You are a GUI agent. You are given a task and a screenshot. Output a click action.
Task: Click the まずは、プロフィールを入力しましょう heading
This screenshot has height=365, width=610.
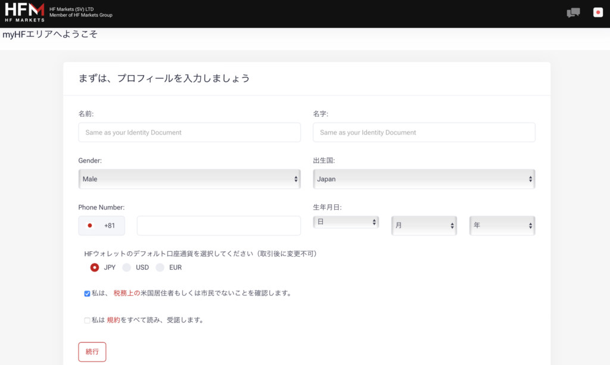coord(164,78)
